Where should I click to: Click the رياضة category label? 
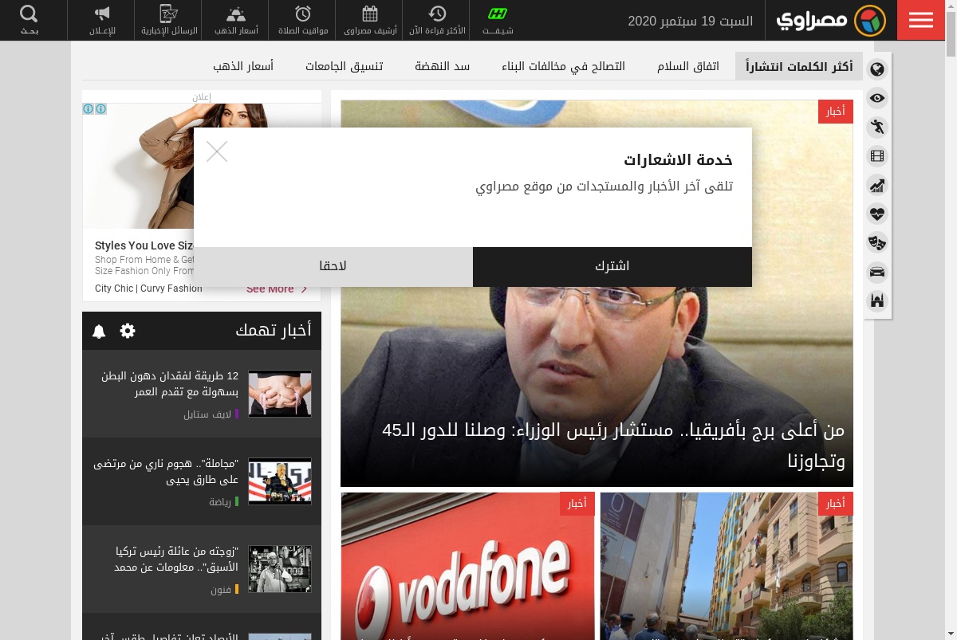click(x=220, y=502)
